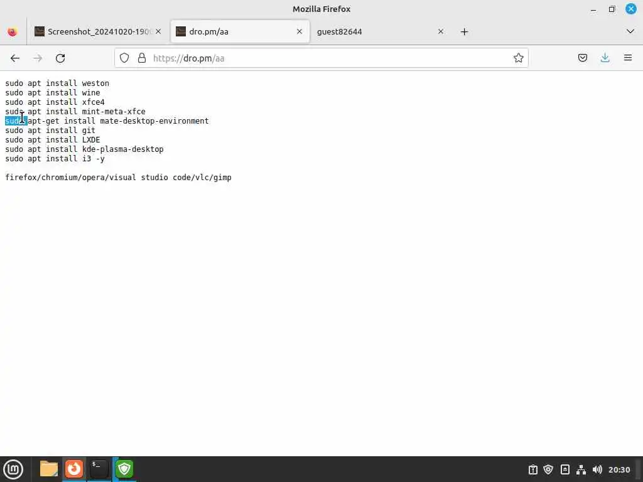Click the line 'sudo apt install wine'
The width and height of the screenshot is (643, 482).
pos(53,93)
